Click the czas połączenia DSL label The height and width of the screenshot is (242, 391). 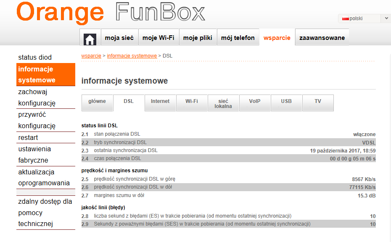(117, 158)
